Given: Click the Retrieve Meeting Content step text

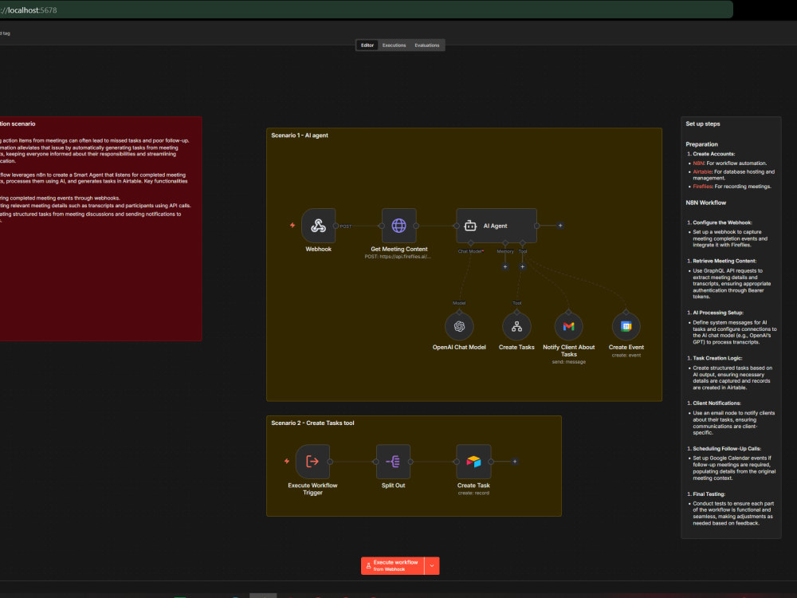Looking at the screenshot, I should pos(724,261).
